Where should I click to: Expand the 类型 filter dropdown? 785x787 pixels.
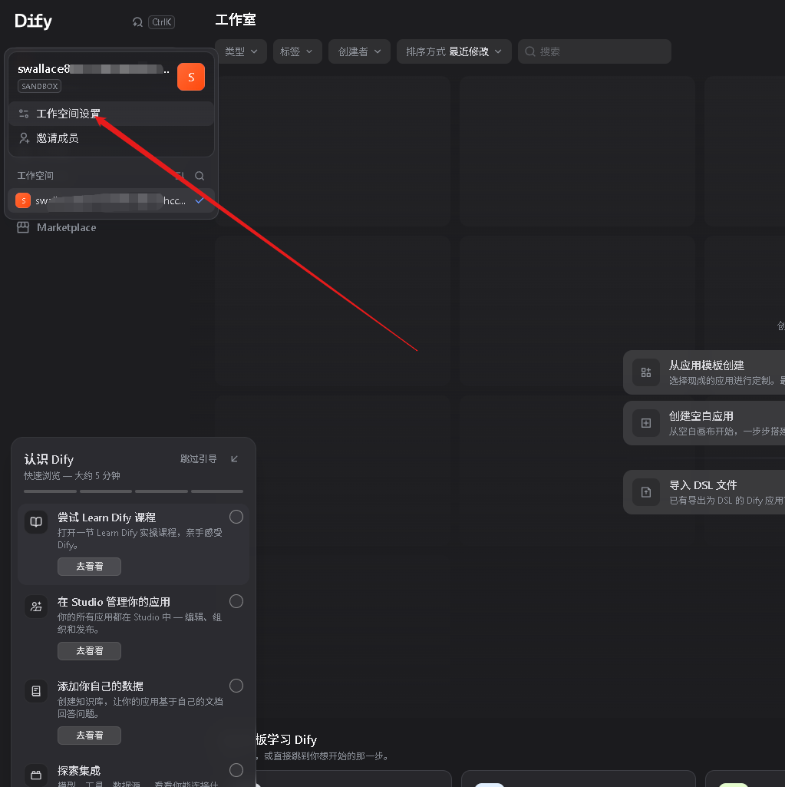(x=241, y=51)
